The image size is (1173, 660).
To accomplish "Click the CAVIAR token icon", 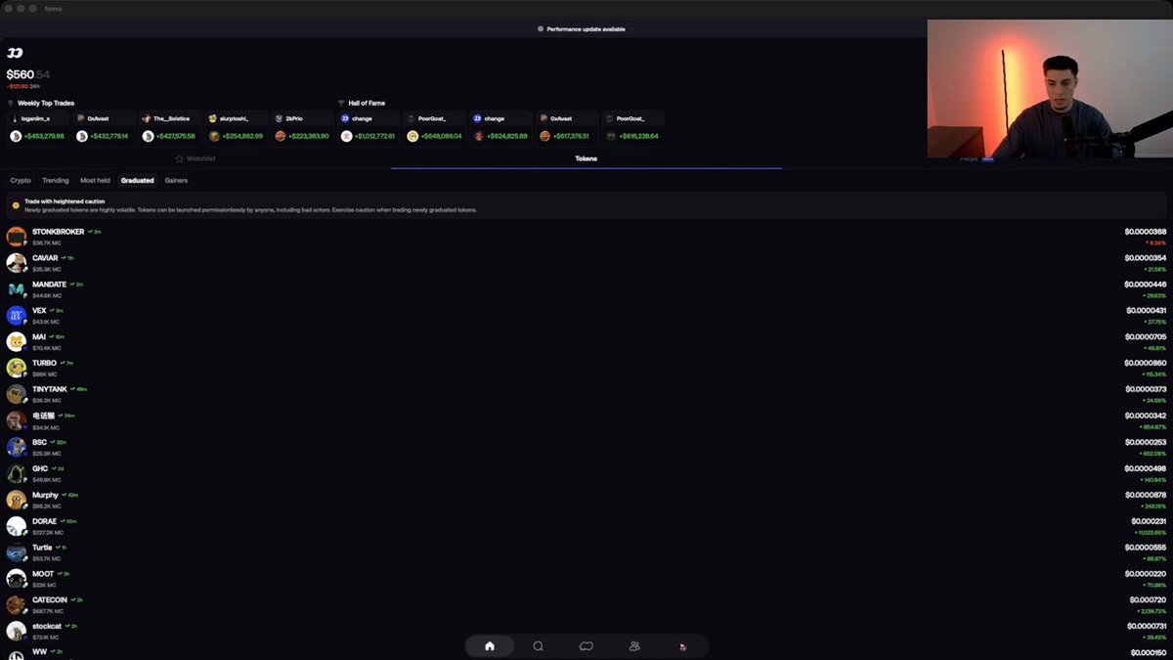I will (16, 263).
